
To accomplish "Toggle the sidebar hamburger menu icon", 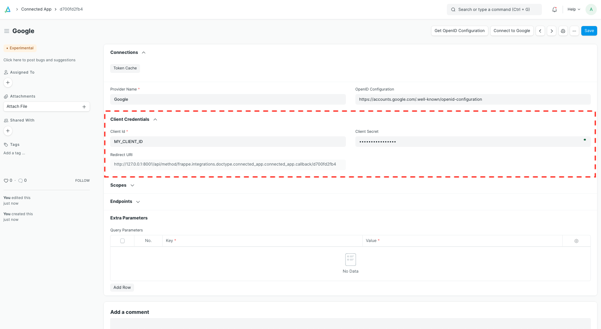I will point(6,31).
